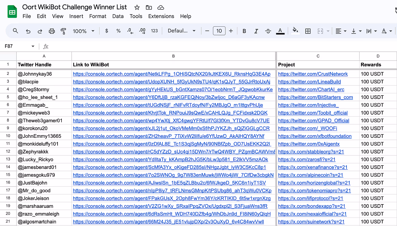
Task: Select the @JokerJeison cell
Action: pyautogui.click(x=44, y=198)
